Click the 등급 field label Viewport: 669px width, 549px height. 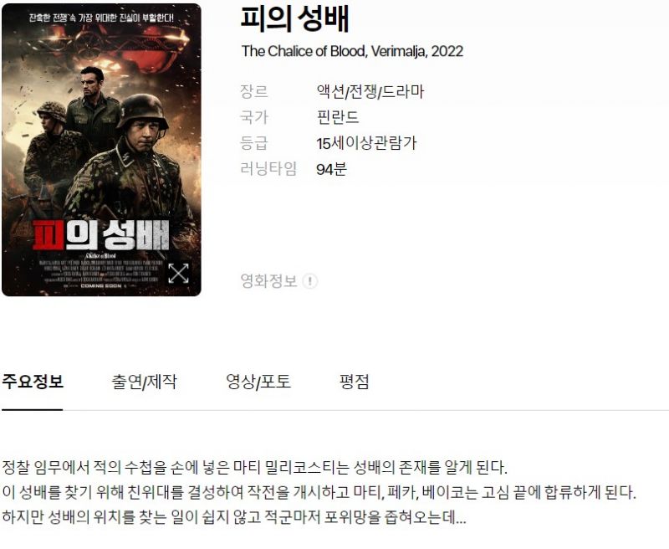click(x=254, y=143)
